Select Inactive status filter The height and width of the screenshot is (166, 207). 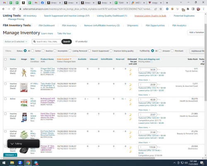click(x=43, y=51)
